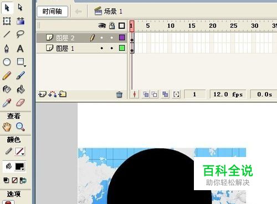
Task: Click the back arrow button
Action: tap(79, 12)
